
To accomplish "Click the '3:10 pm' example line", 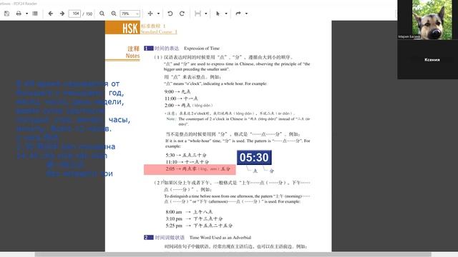I will 194,218.
